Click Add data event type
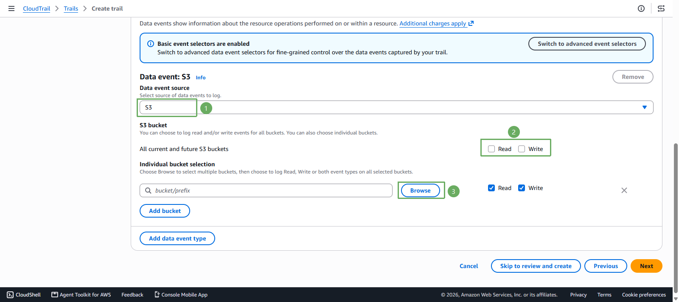The image size is (679, 302). click(177, 238)
